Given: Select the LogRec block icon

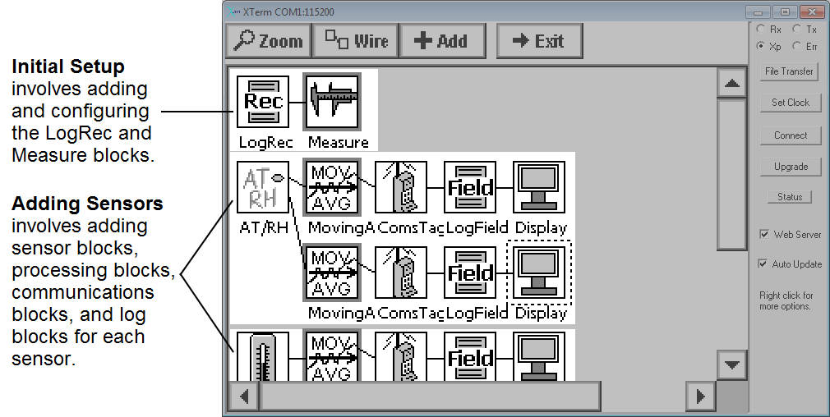Looking at the screenshot, I should (x=262, y=102).
